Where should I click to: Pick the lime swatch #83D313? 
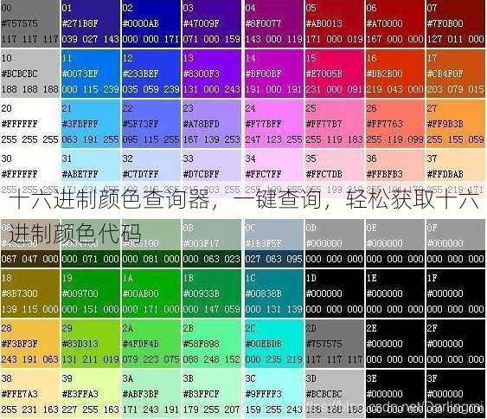pos(90,344)
